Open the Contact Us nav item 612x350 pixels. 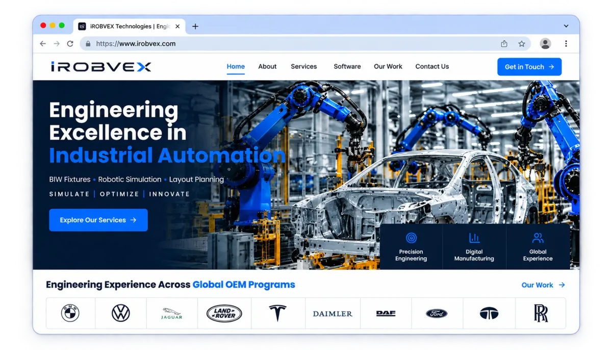432,66
